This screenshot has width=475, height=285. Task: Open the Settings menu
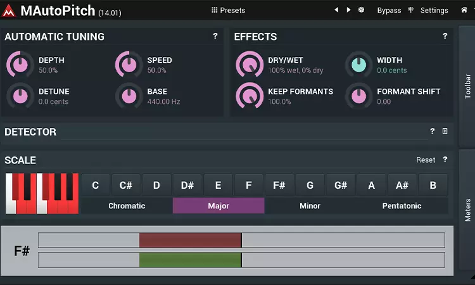(x=434, y=10)
